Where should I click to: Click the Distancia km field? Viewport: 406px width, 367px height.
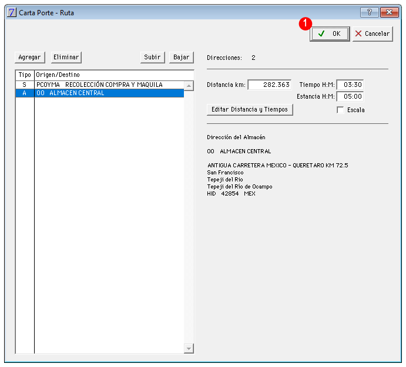(270, 85)
